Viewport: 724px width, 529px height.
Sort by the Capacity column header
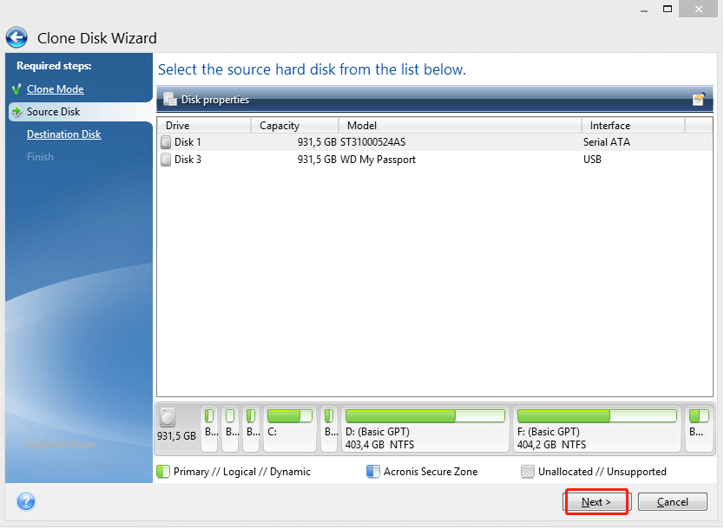click(295, 126)
